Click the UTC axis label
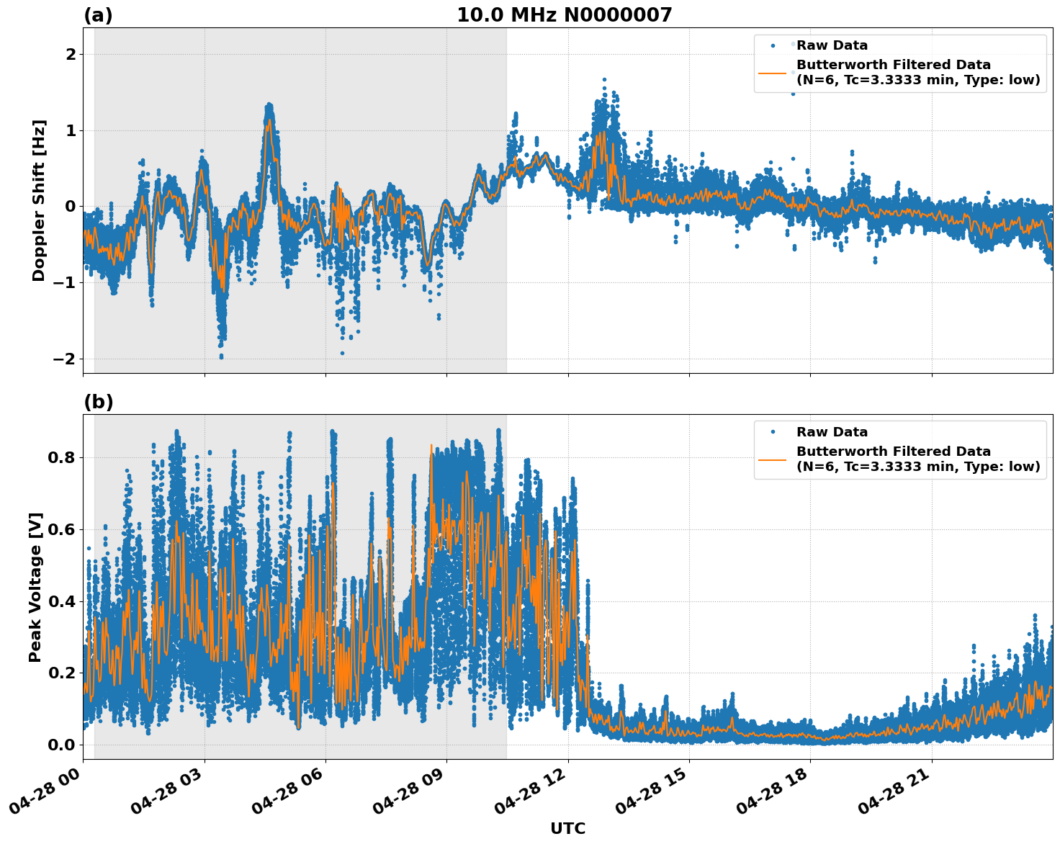This screenshot has height=844, width=1060. [568, 830]
